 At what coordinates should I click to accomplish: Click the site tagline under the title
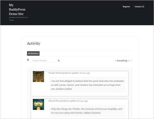18,19
